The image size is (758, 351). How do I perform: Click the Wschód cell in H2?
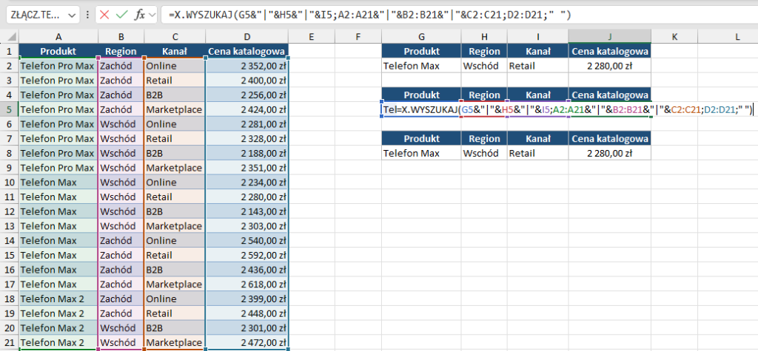point(483,66)
